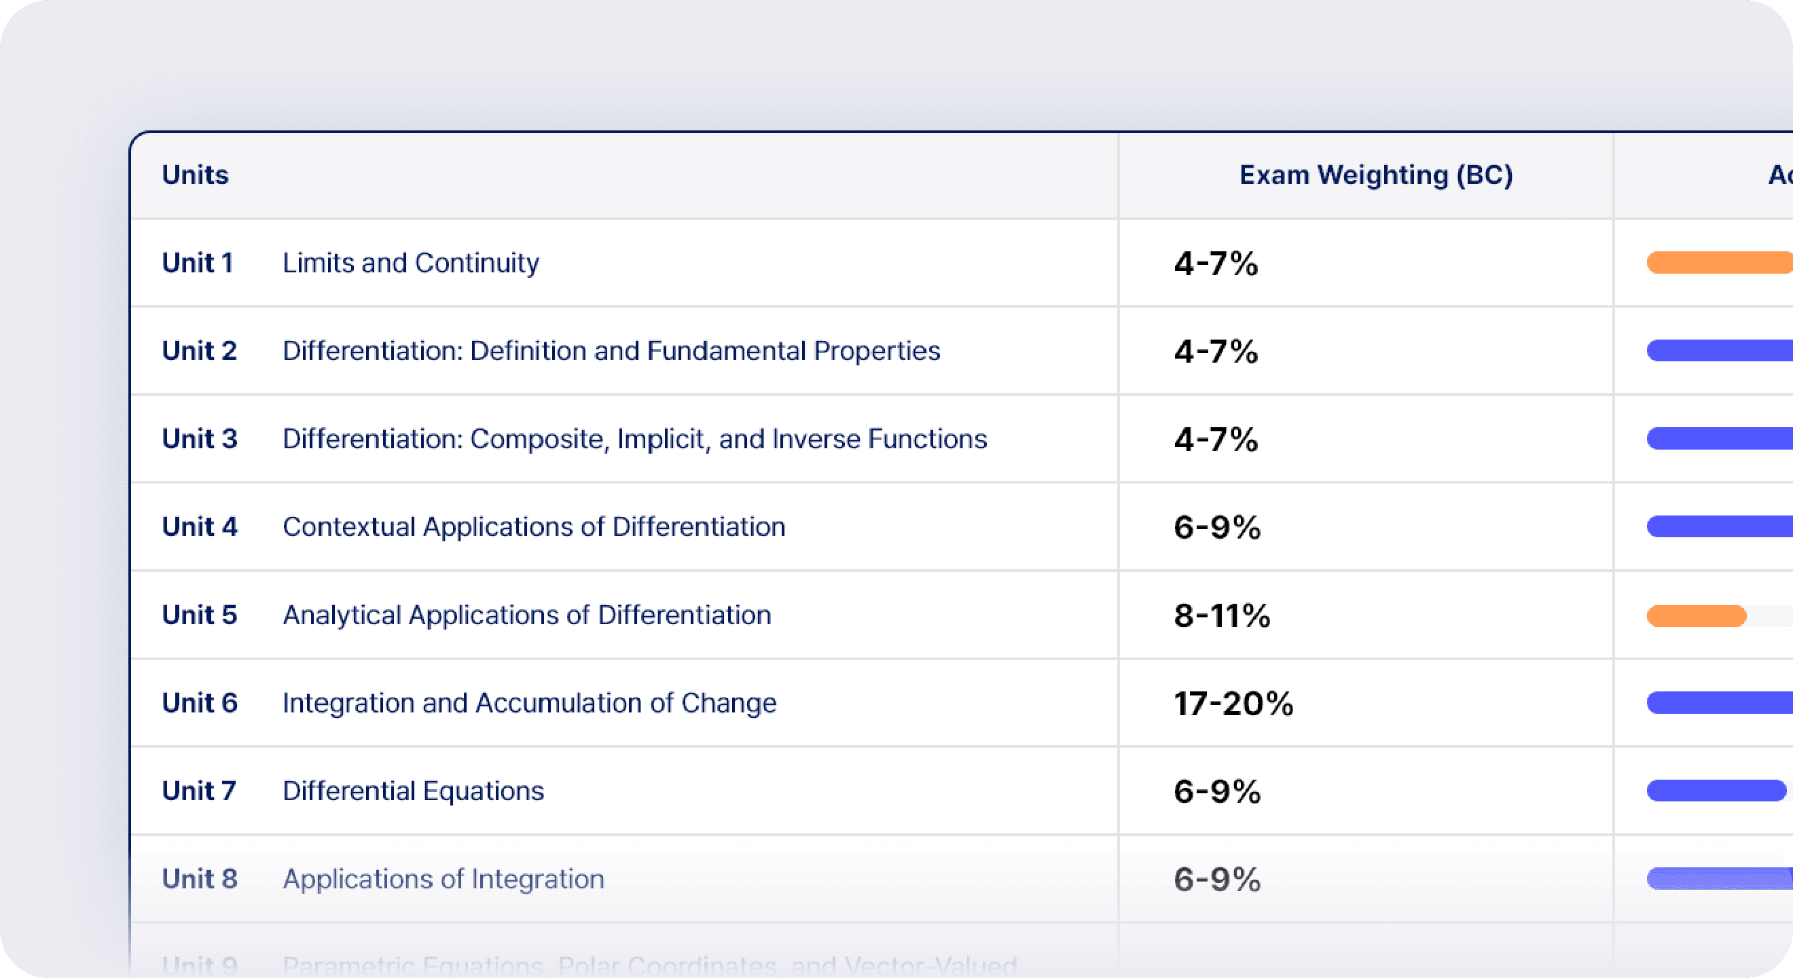
Task: Click the 8-11% weighting value
Action: 1222,616
